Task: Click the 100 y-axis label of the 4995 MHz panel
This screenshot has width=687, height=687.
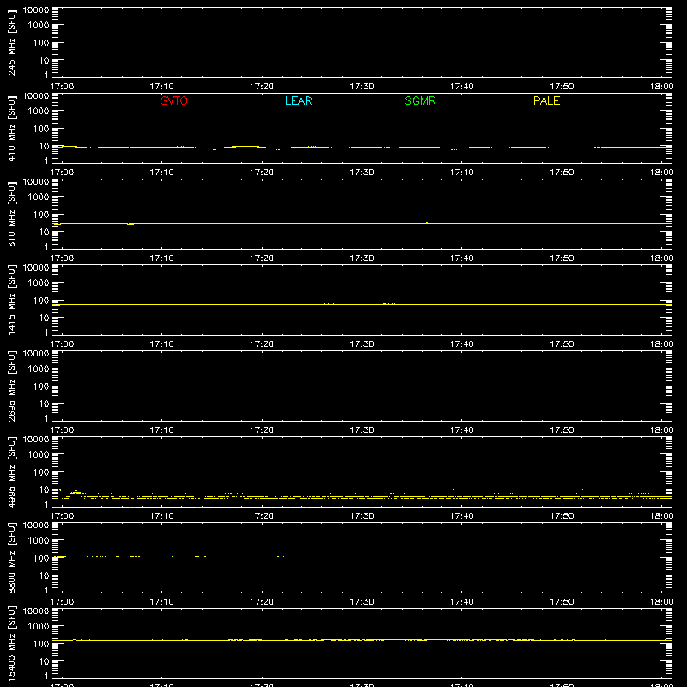Action: pyautogui.click(x=40, y=472)
